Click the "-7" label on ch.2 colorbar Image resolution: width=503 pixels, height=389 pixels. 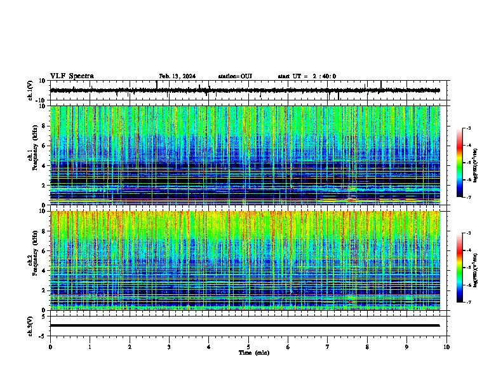click(x=469, y=302)
